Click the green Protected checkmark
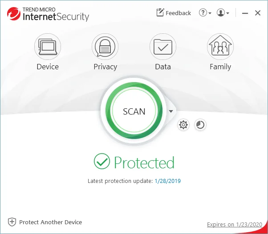This screenshot has height=234, width=268. (102, 162)
